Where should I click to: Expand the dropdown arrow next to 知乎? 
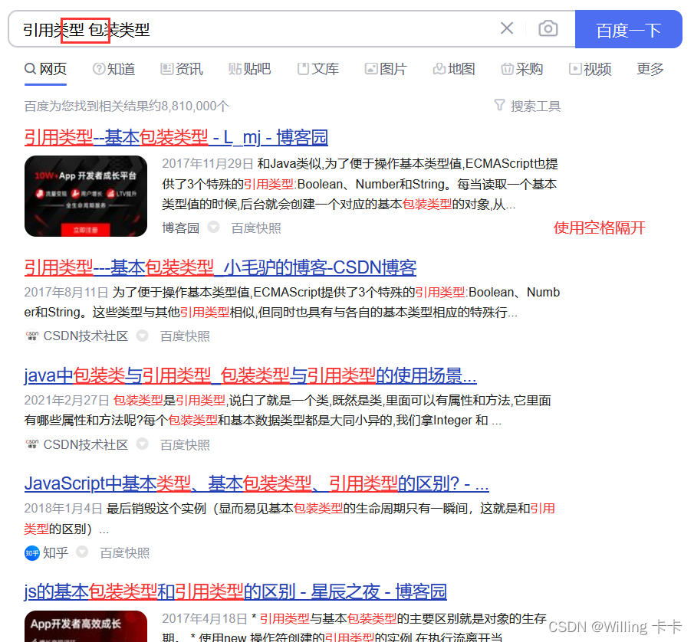[82, 552]
